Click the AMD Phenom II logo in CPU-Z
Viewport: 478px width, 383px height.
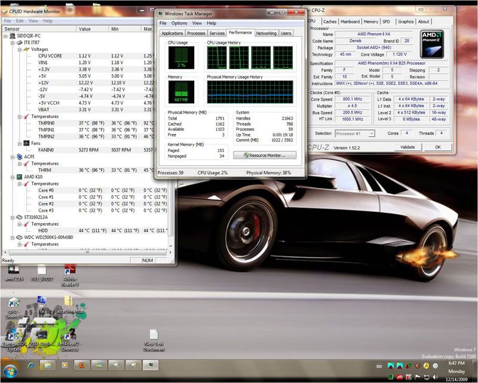pos(431,43)
